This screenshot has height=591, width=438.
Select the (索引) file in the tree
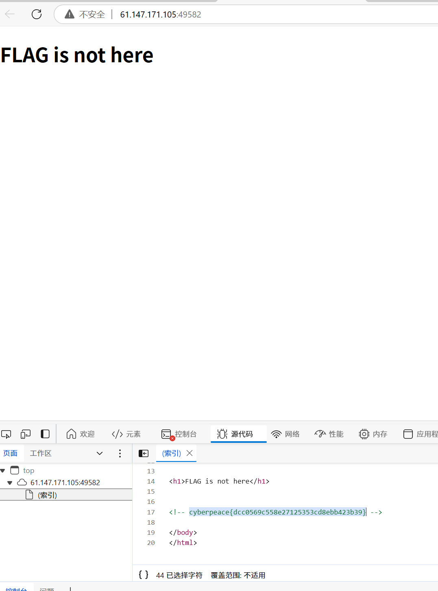click(x=66, y=495)
